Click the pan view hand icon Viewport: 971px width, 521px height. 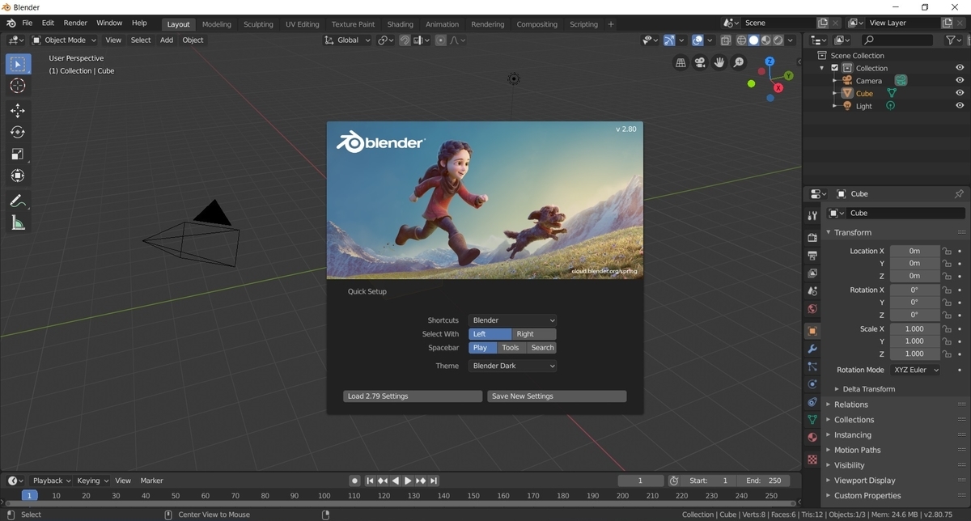[x=719, y=62]
